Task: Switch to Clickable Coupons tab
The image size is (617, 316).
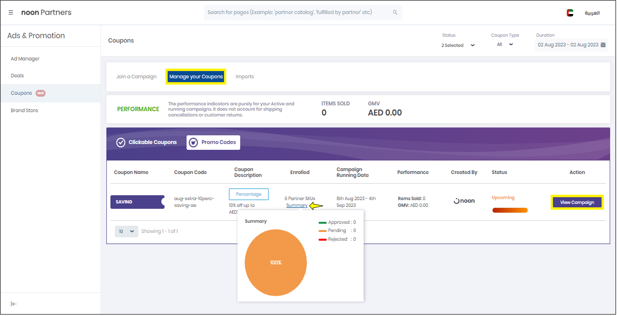Action: (x=146, y=143)
